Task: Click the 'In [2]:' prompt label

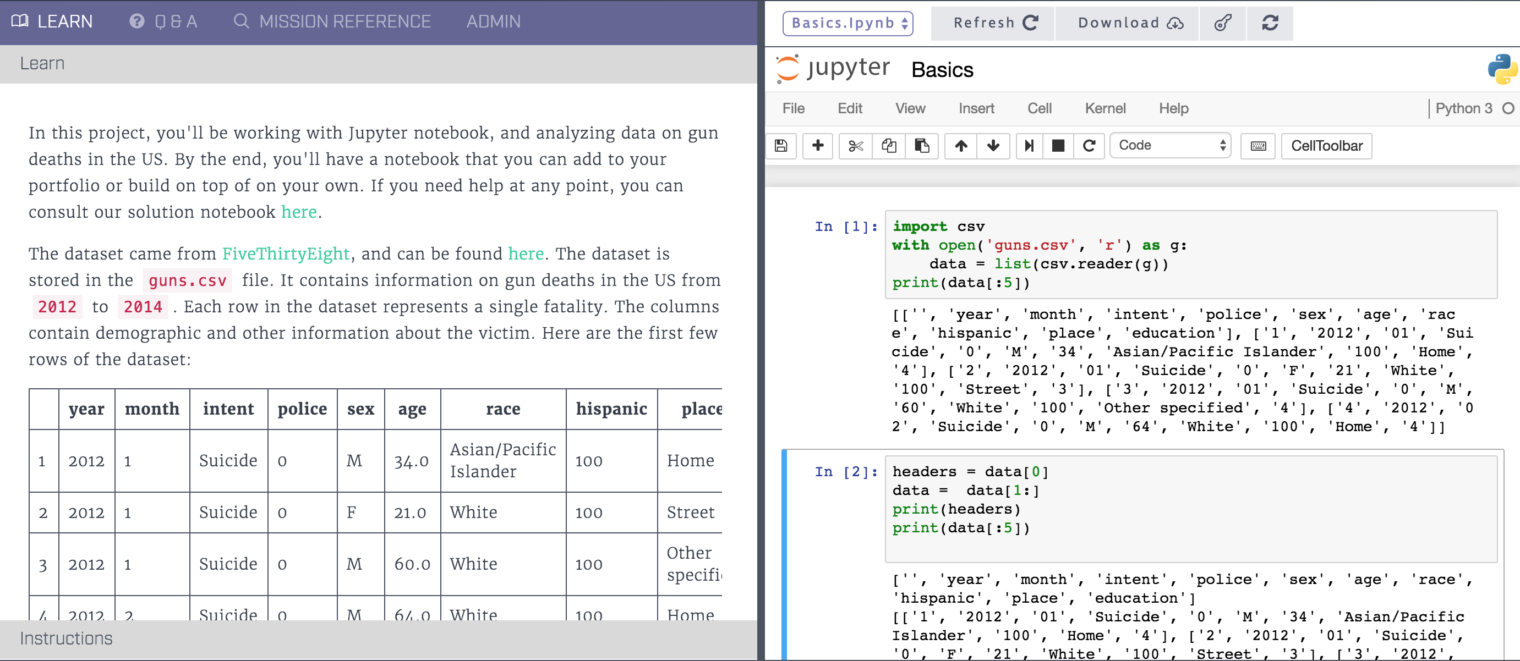Action: click(x=846, y=472)
